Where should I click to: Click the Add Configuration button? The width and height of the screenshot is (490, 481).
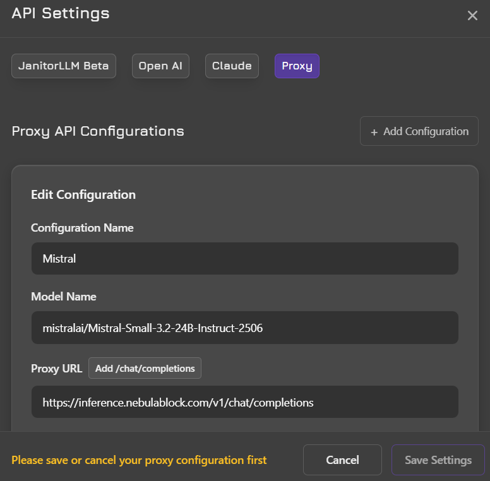coord(419,131)
